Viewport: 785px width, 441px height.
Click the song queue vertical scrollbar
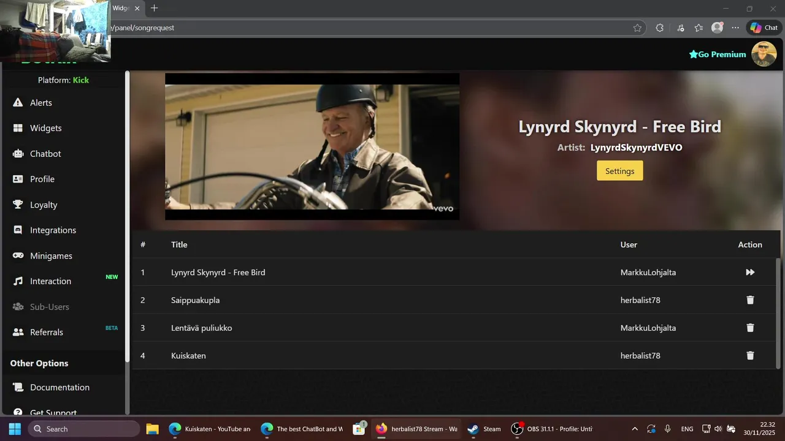778,312
